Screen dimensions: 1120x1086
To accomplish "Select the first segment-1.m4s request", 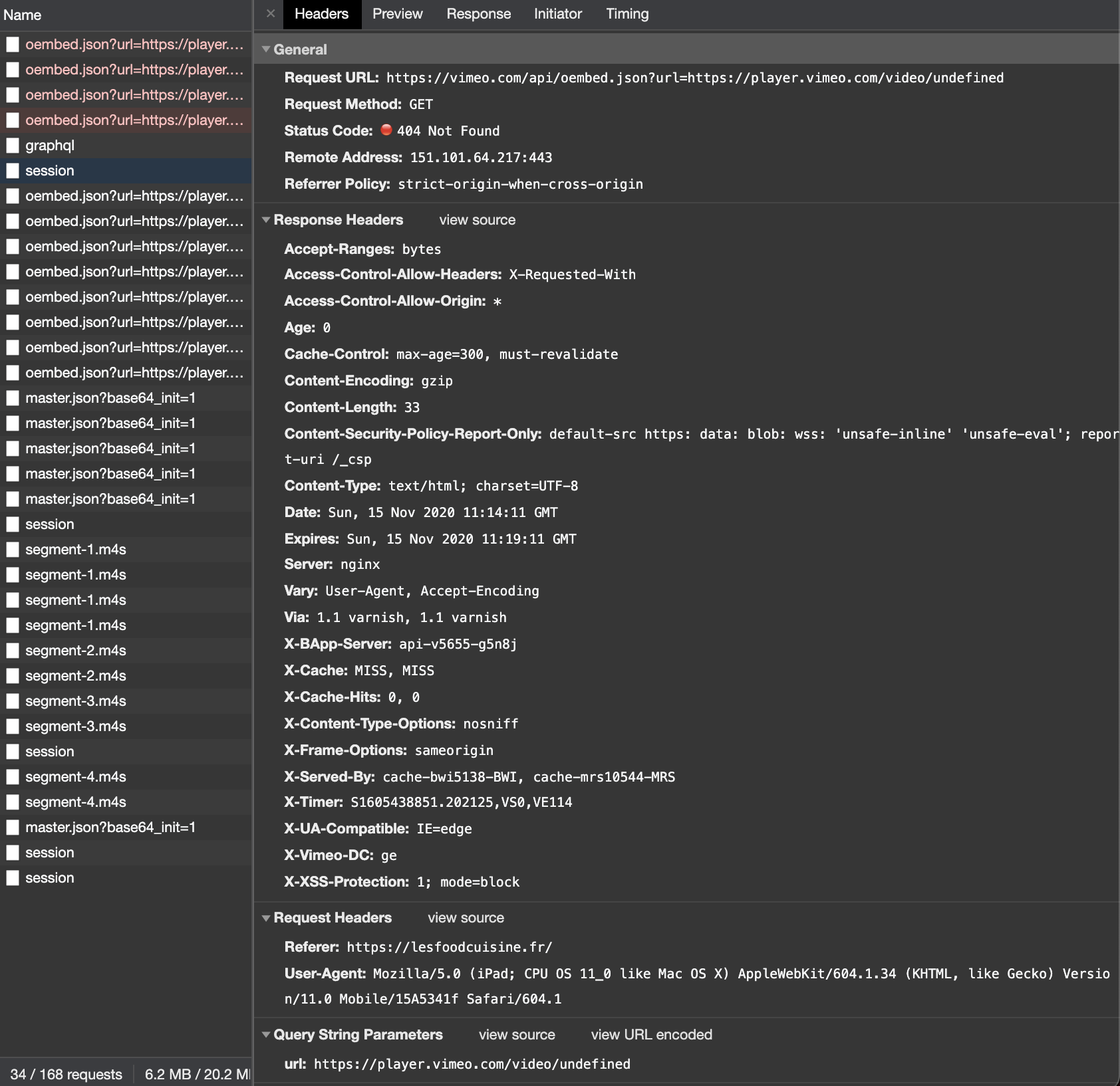I will 74,550.
